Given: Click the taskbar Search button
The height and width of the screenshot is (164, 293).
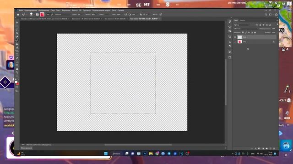Looking at the screenshot, I should (x=117, y=154).
